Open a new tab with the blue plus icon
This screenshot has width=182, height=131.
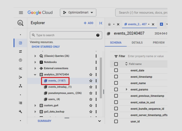(161, 24)
